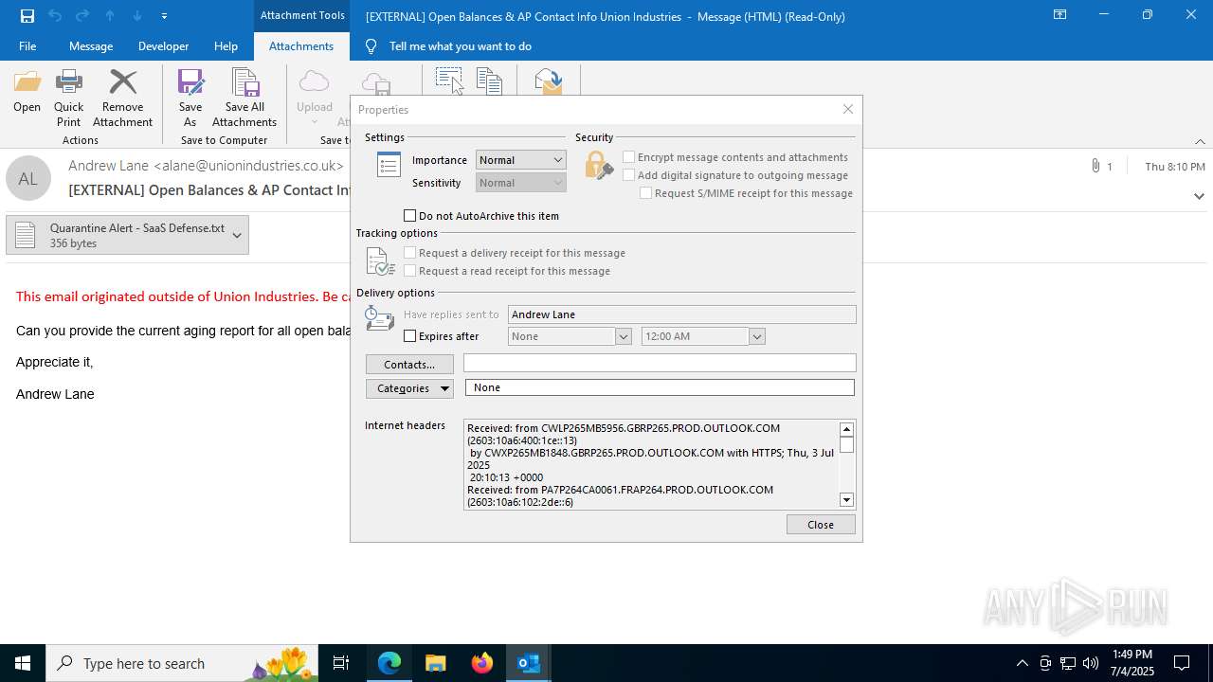Viewport: 1213px width, 682px height.
Task: Open the network icon in the system tray
Action: tap(1068, 663)
